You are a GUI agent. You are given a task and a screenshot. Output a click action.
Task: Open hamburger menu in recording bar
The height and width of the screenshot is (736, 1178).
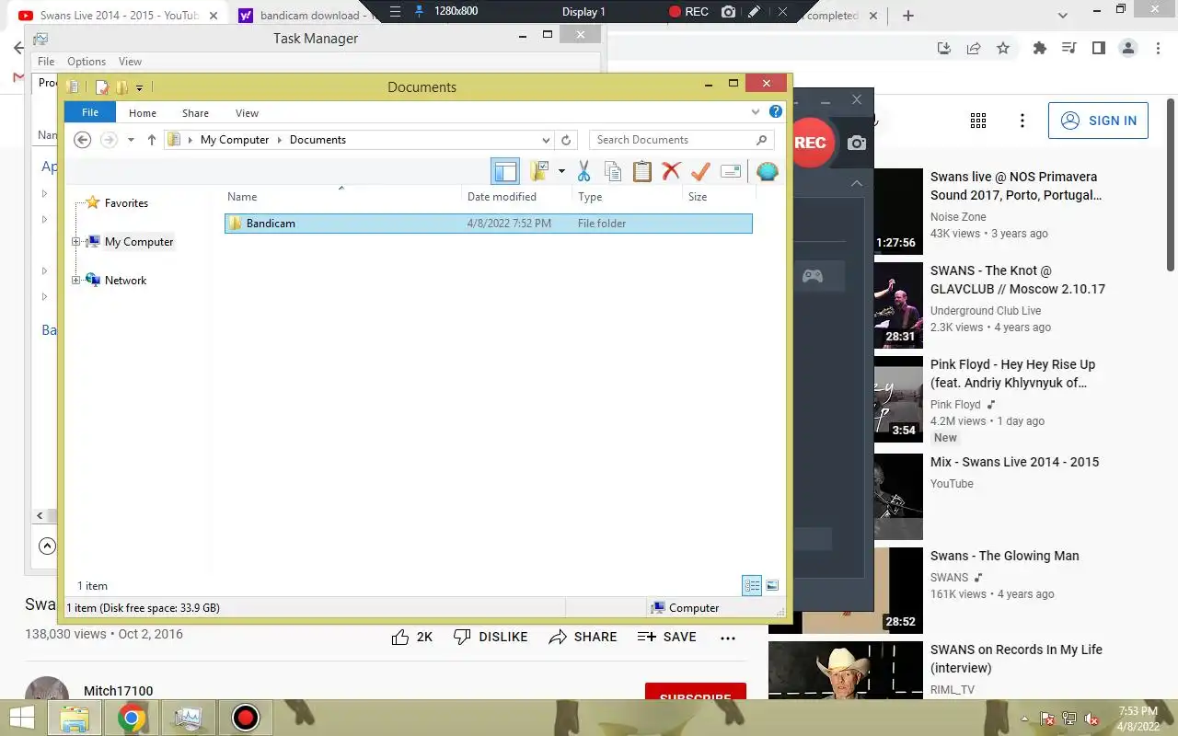[396, 11]
